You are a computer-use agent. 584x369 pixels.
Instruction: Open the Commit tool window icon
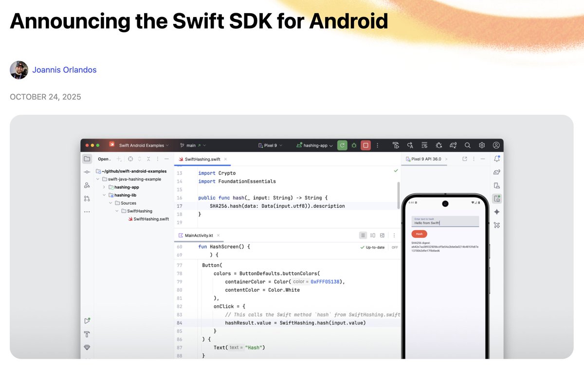(87, 172)
